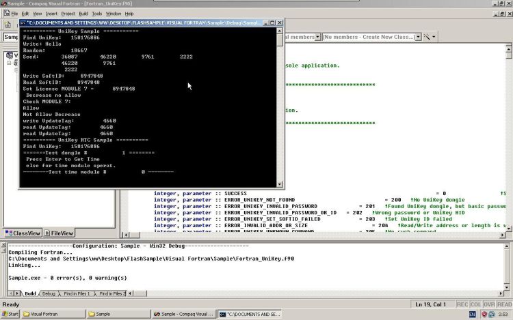
Task: Minimize the console window
Action: coord(265,23)
